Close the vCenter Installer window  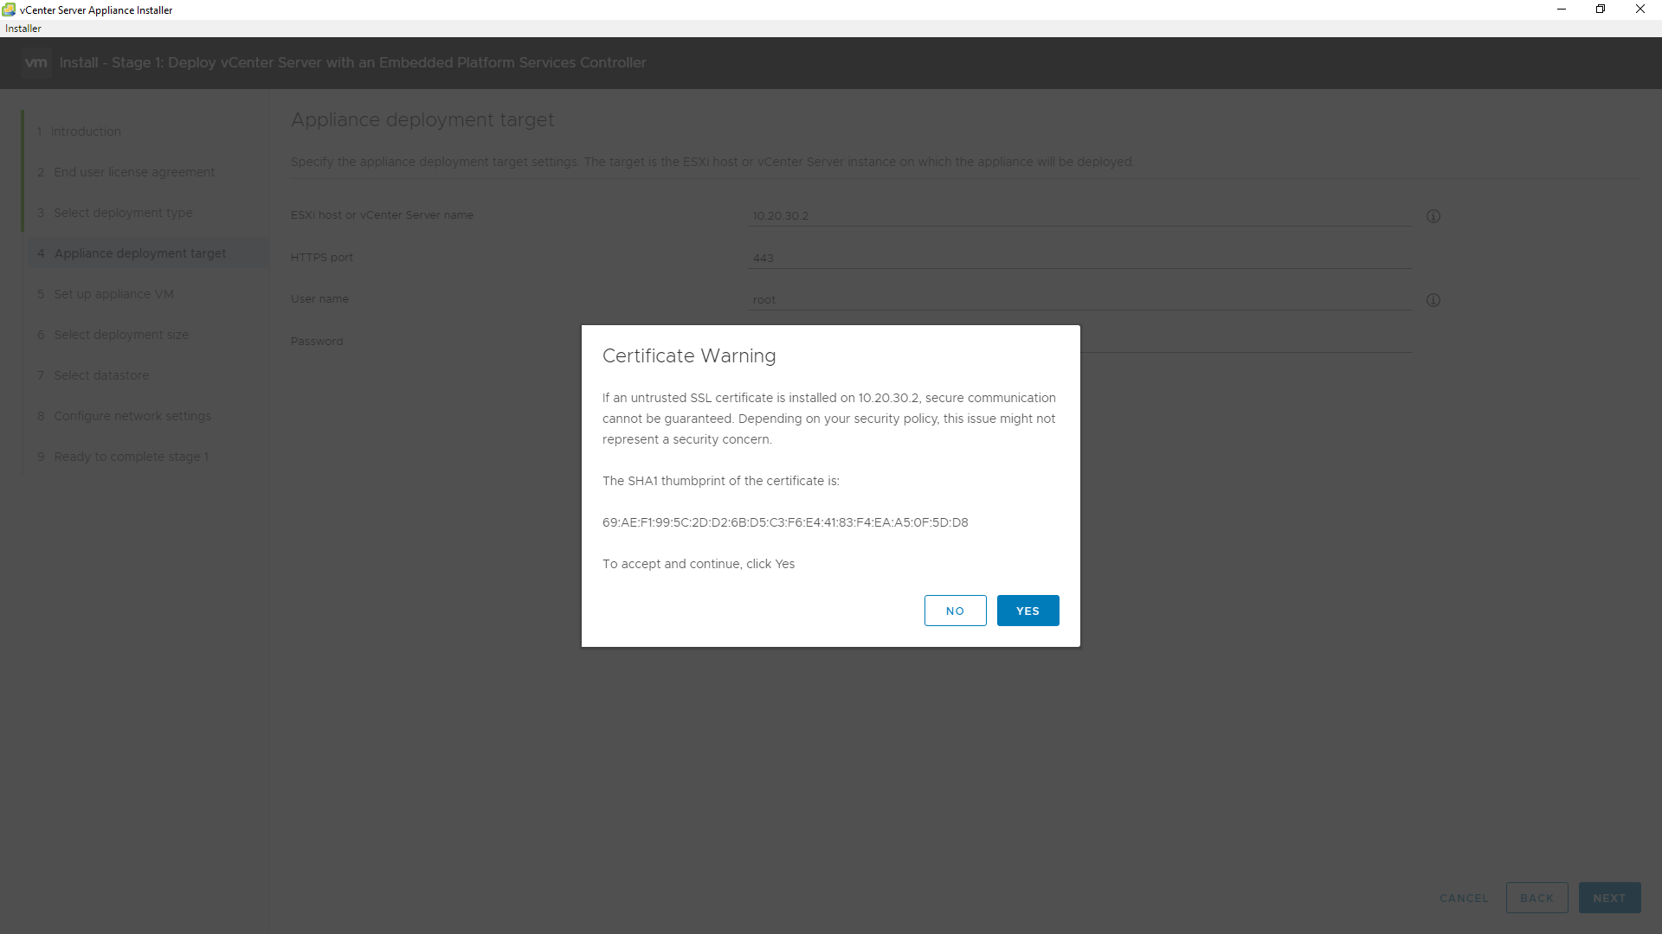(1639, 10)
